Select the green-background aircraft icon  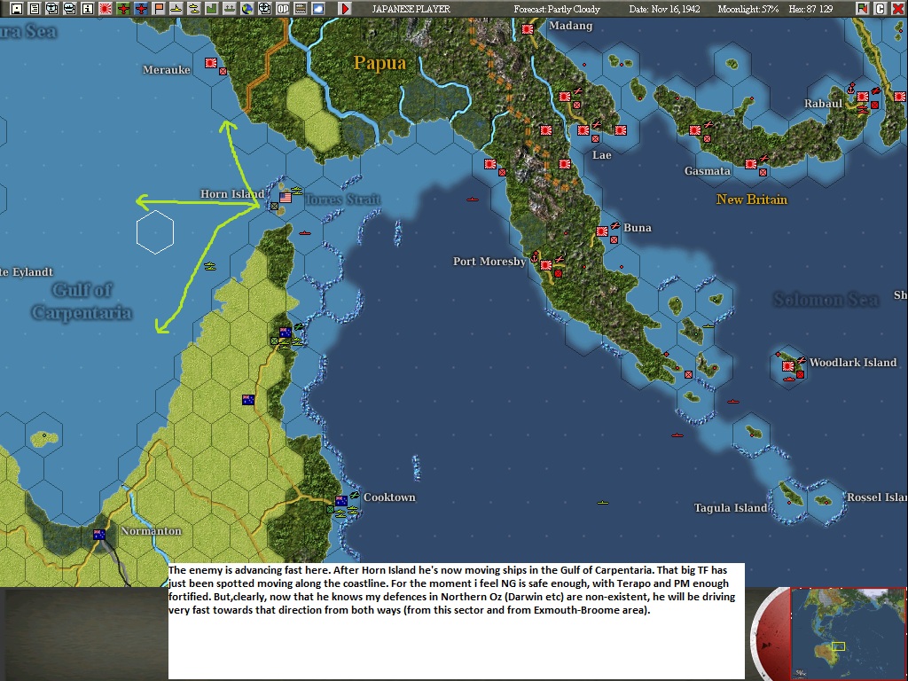point(123,9)
